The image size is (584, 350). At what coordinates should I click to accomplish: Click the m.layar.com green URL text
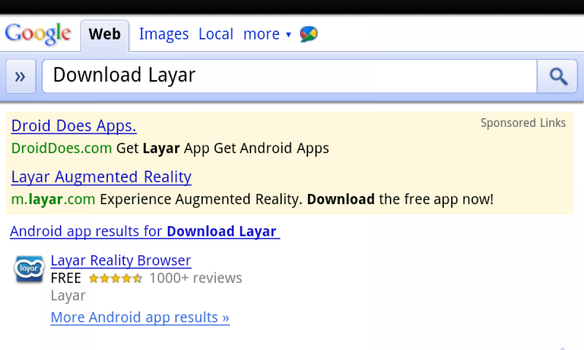(53, 199)
